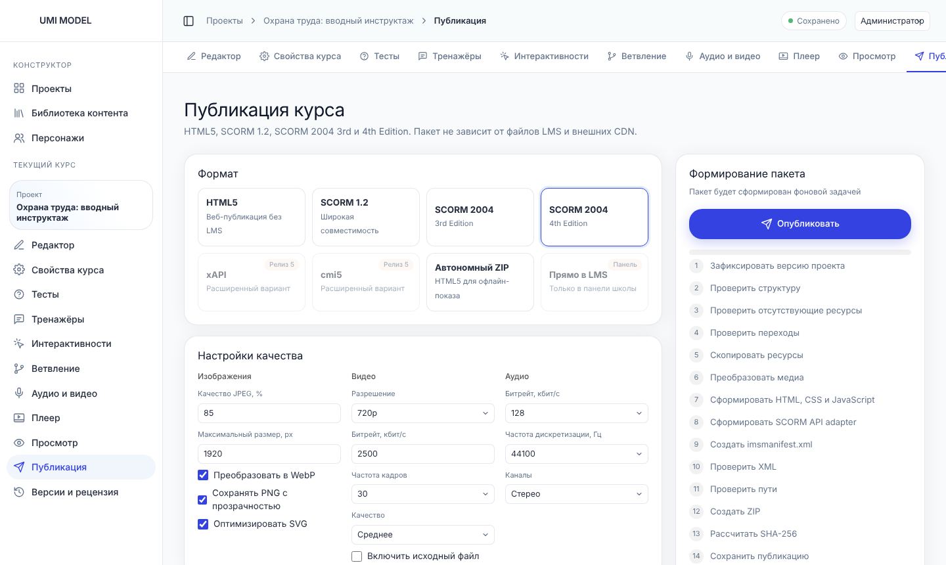Open Просмотр in the sidebar

click(81, 443)
